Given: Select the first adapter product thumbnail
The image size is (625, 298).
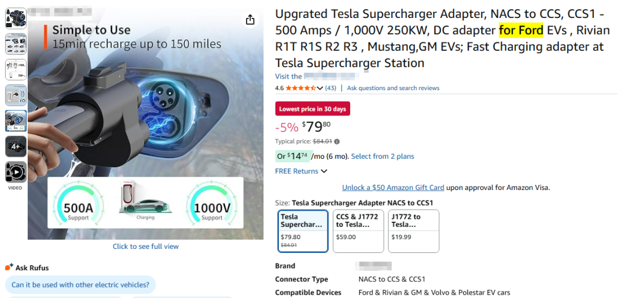Looking at the screenshot, I should 16,18.
